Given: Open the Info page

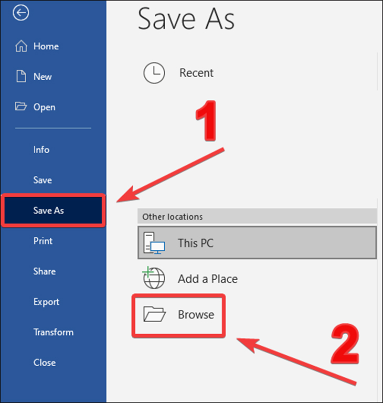Looking at the screenshot, I should (x=41, y=150).
